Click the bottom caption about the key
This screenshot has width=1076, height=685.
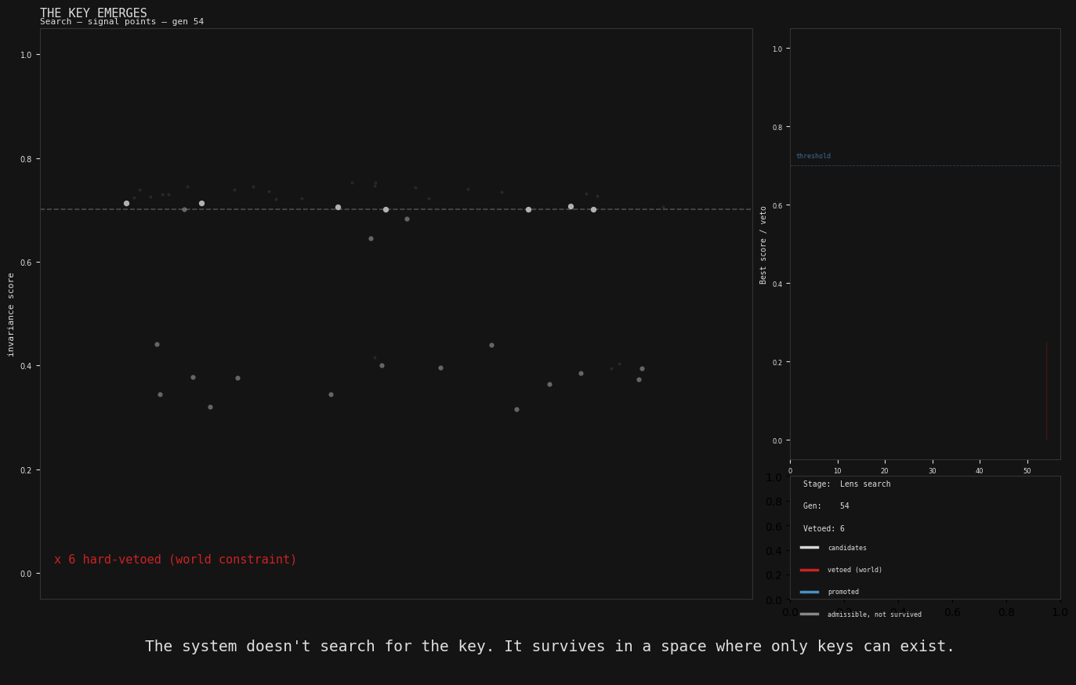(549, 647)
